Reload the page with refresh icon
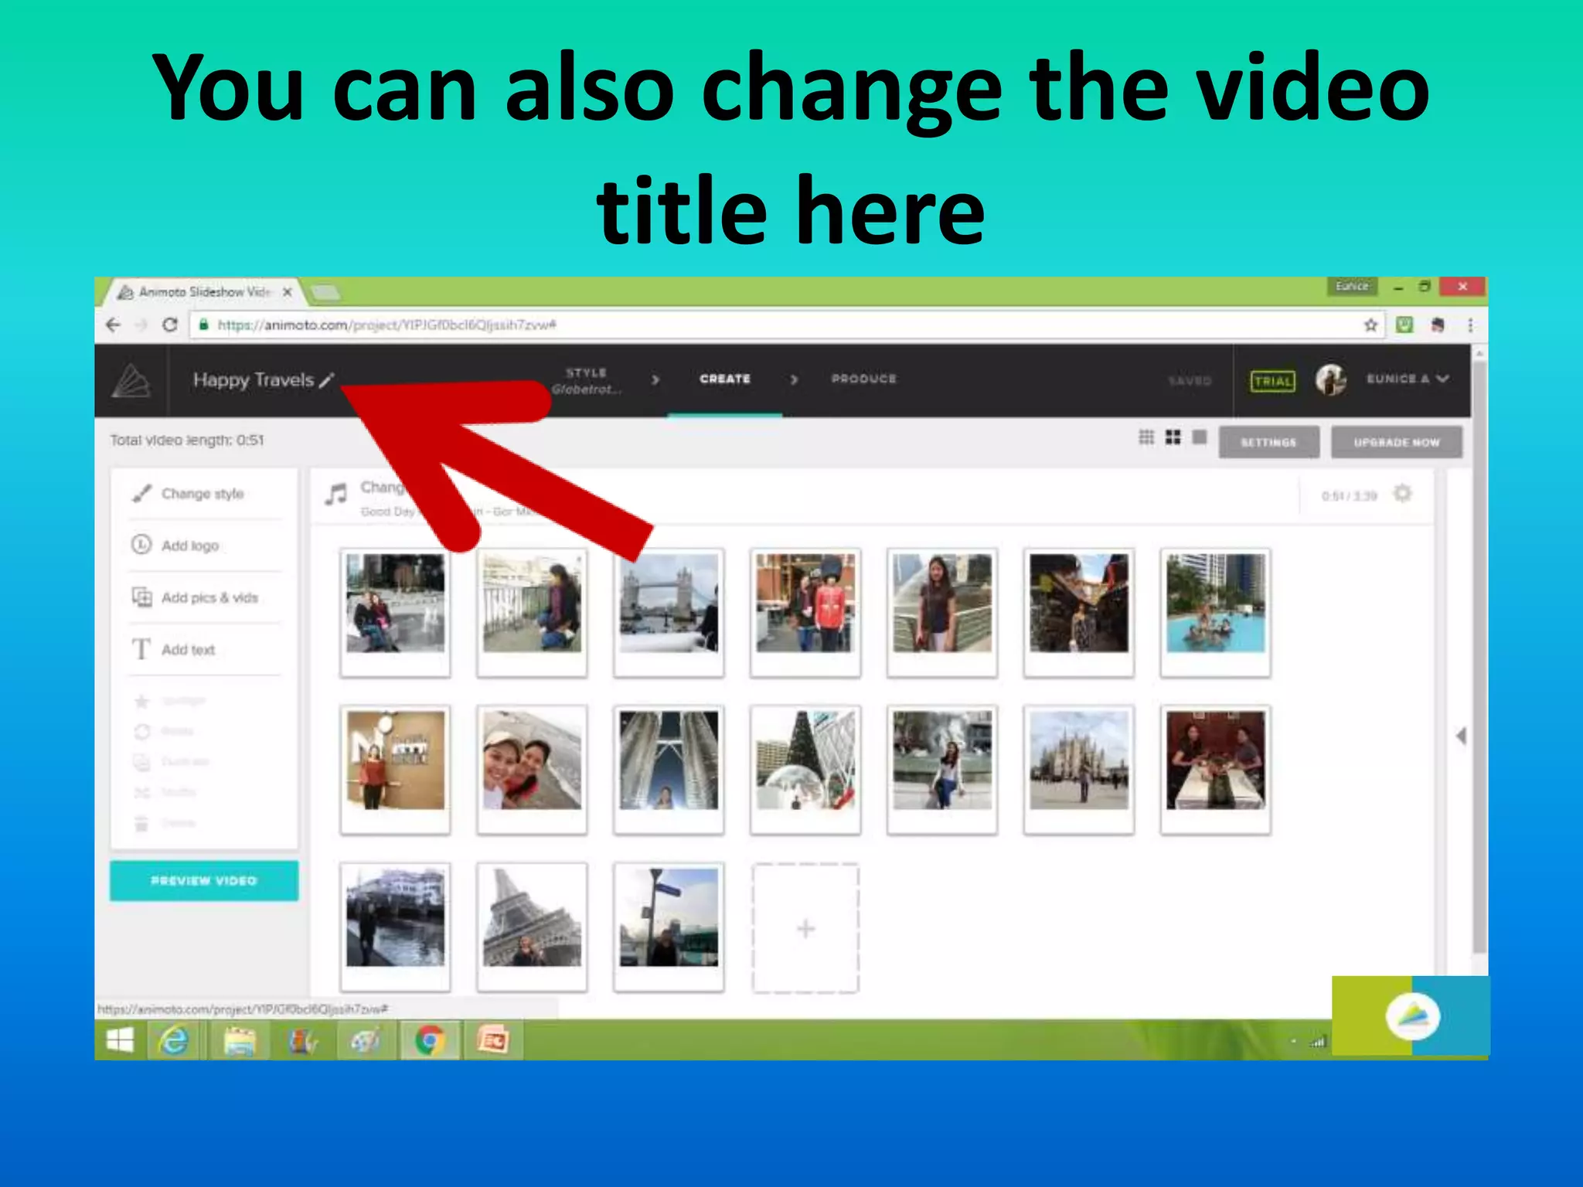Screen dimensions: 1583x1187 coord(170,325)
